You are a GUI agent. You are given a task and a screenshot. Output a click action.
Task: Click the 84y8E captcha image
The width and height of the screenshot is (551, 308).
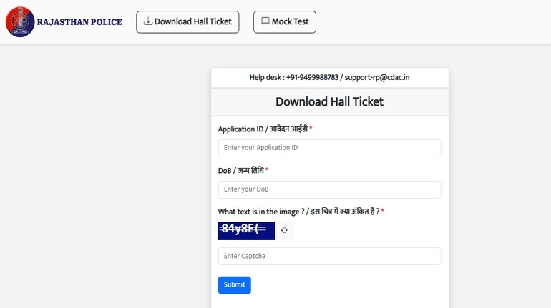tap(246, 231)
